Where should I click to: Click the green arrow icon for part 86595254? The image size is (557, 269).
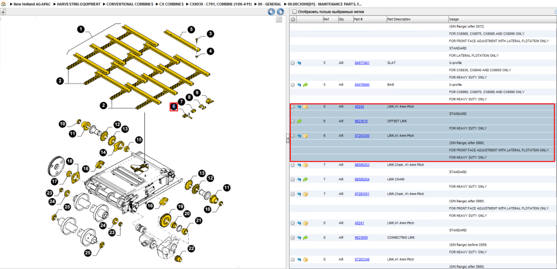(305, 179)
